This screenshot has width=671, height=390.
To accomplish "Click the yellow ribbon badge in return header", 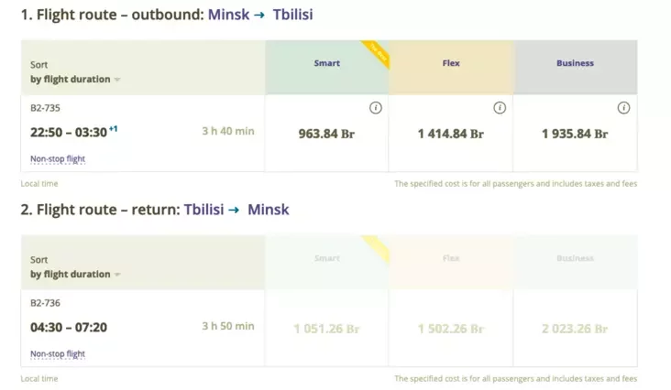I will pos(376,248).
